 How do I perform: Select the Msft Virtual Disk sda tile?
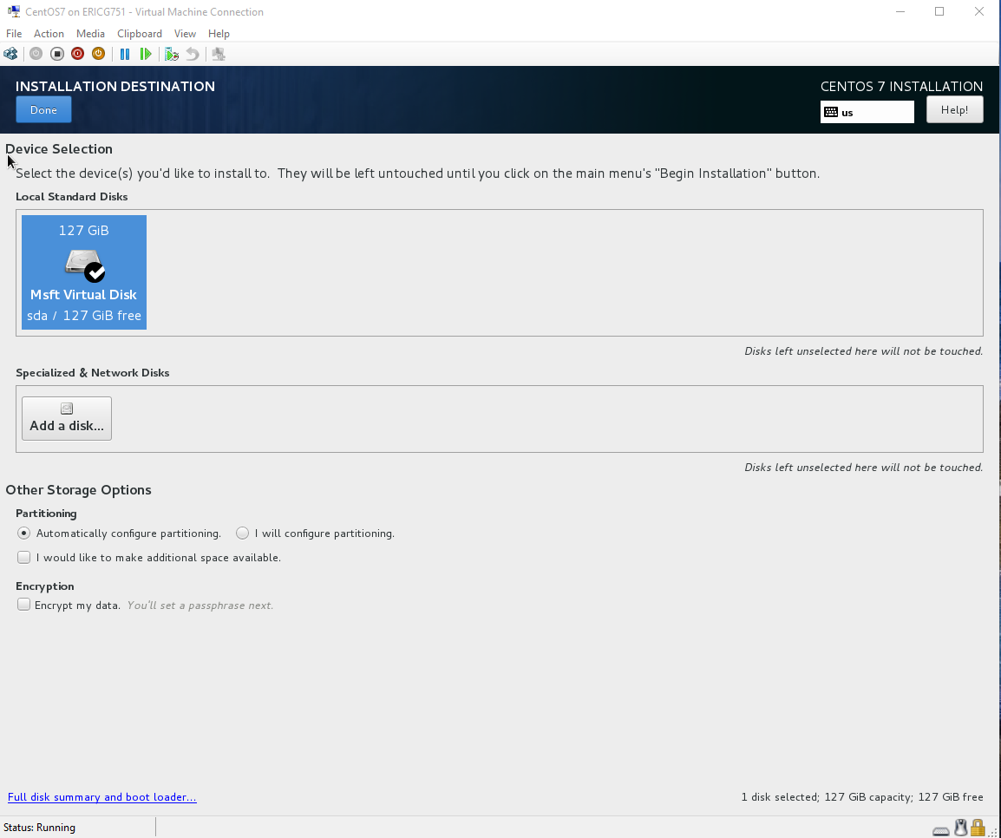coord(84,272)
